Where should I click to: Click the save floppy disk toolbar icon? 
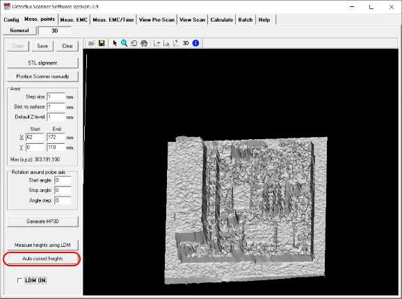pos(102,43)
